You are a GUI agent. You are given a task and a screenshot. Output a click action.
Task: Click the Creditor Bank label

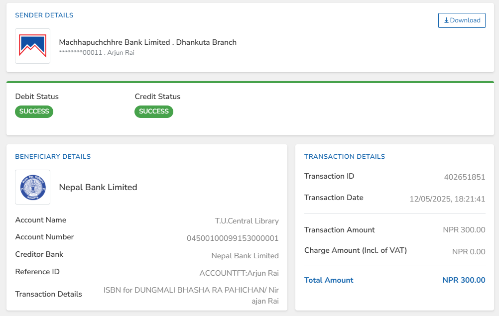coord(39,254)
